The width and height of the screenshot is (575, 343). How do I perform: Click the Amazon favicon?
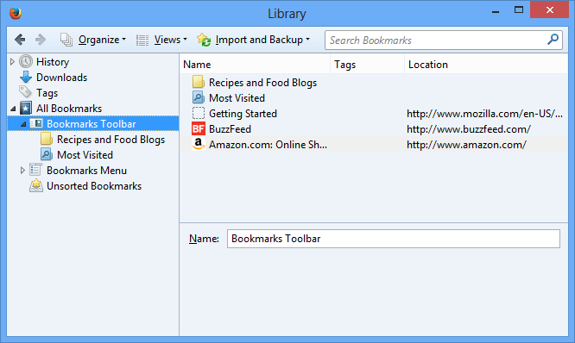pos(199,144)
